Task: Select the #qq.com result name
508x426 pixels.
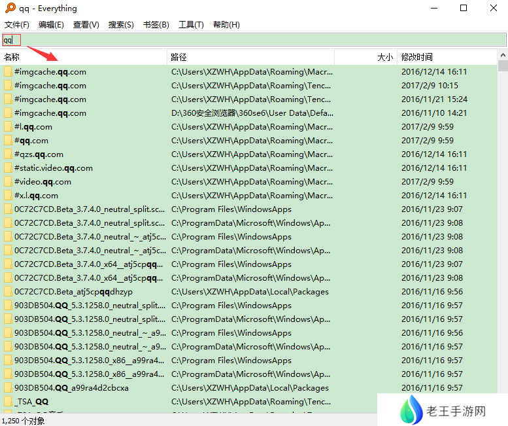Action: [31, 141]
